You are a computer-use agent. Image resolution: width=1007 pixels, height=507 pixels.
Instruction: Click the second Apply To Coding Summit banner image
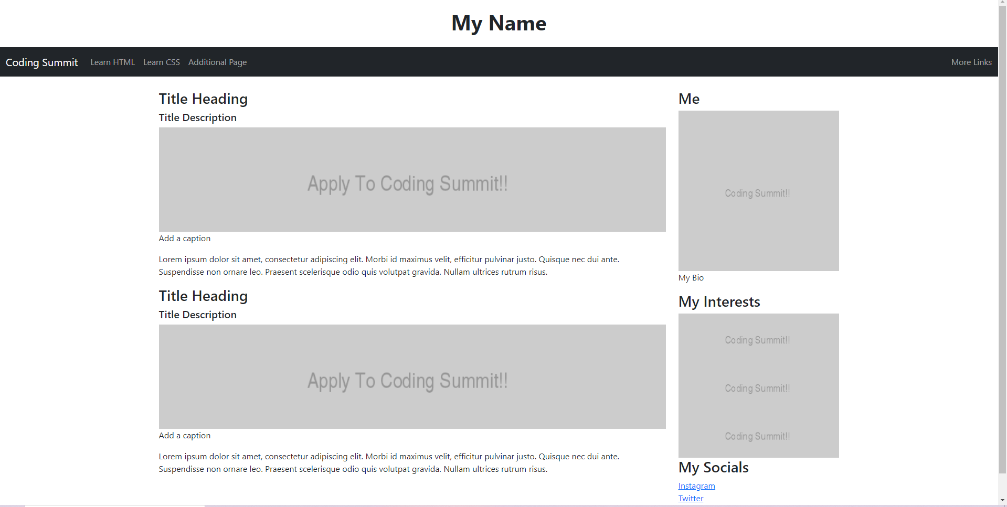[x=412, y=376]
